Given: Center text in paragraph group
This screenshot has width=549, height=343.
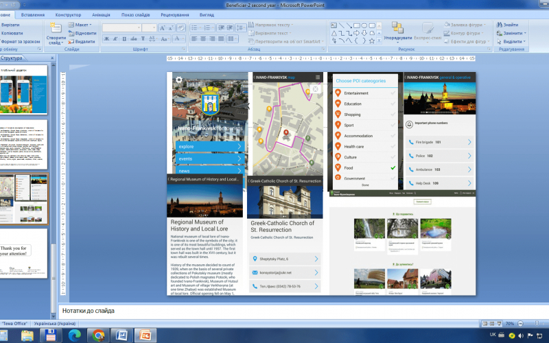Looking at the screenshot, I should (202, 39).
